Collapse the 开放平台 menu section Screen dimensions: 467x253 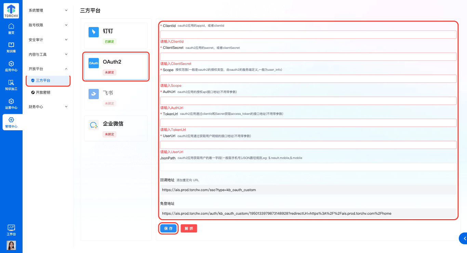[48, 68]
